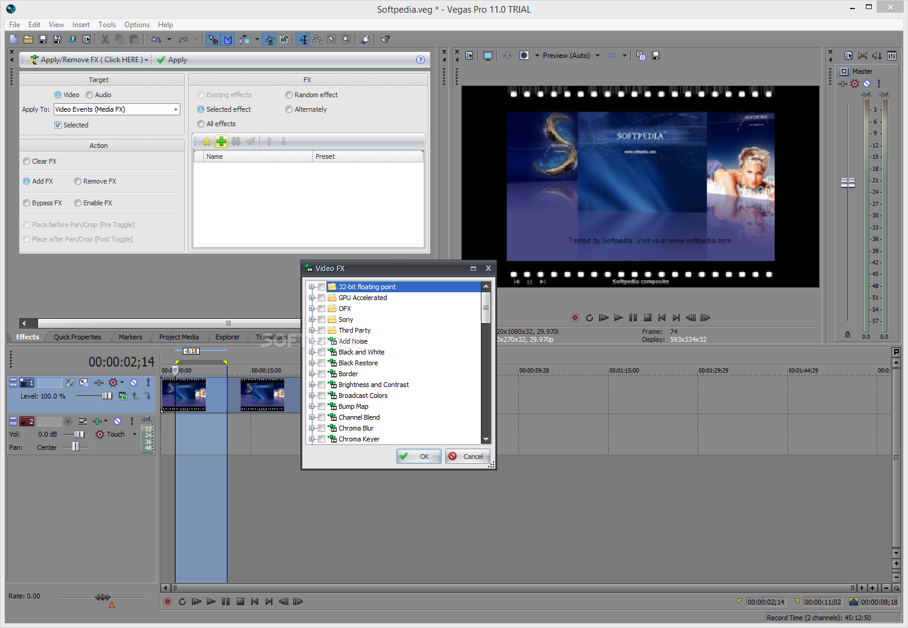Open the File menu
Screen dimensions: 908x628
pos(14,25)
